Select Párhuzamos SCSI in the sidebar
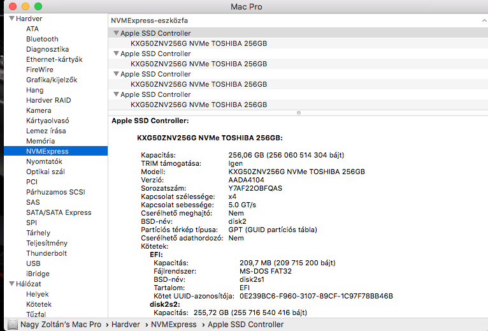Screen dimensions: 488x331 pyautogui.click(x=55, y=192)
